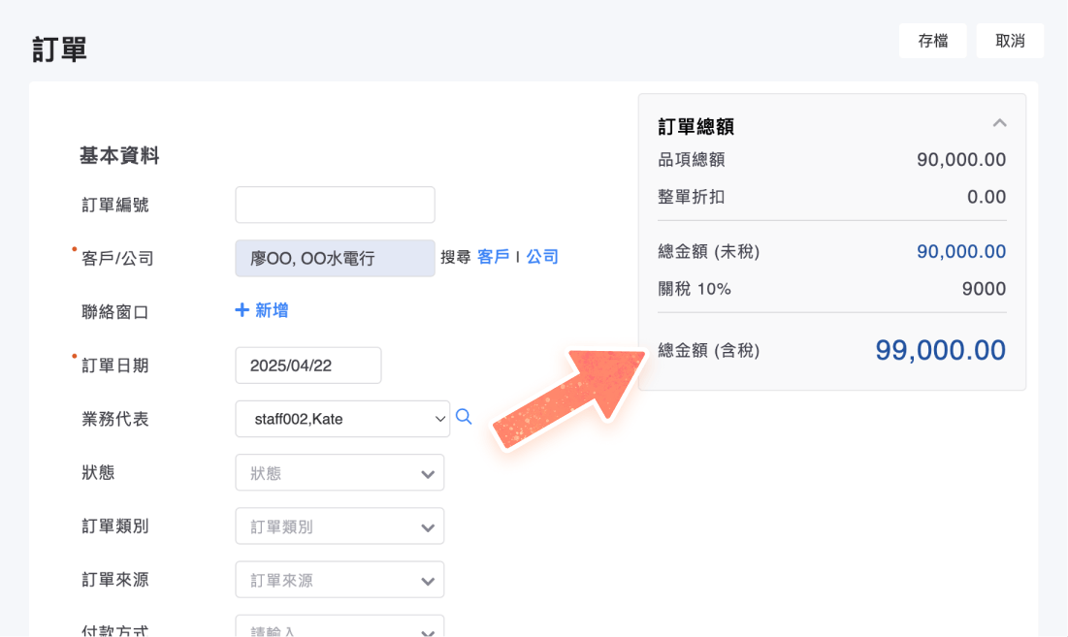Click the 基本資料 section heading
This screenshot has width=1068, height=637.
click(119, 156)
